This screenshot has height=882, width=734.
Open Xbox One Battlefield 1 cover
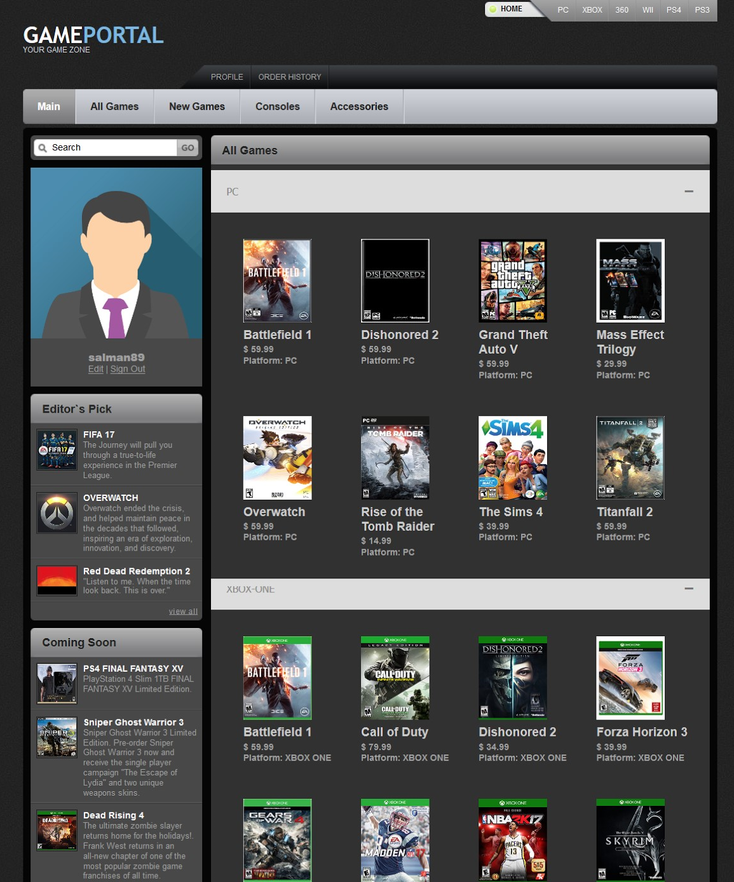(277, 678)
